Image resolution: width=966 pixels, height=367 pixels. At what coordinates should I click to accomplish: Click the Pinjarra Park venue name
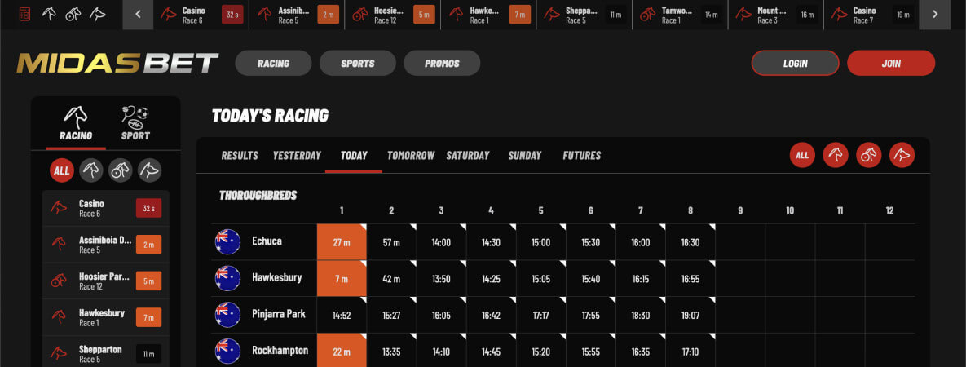click(x=279, y=314)
